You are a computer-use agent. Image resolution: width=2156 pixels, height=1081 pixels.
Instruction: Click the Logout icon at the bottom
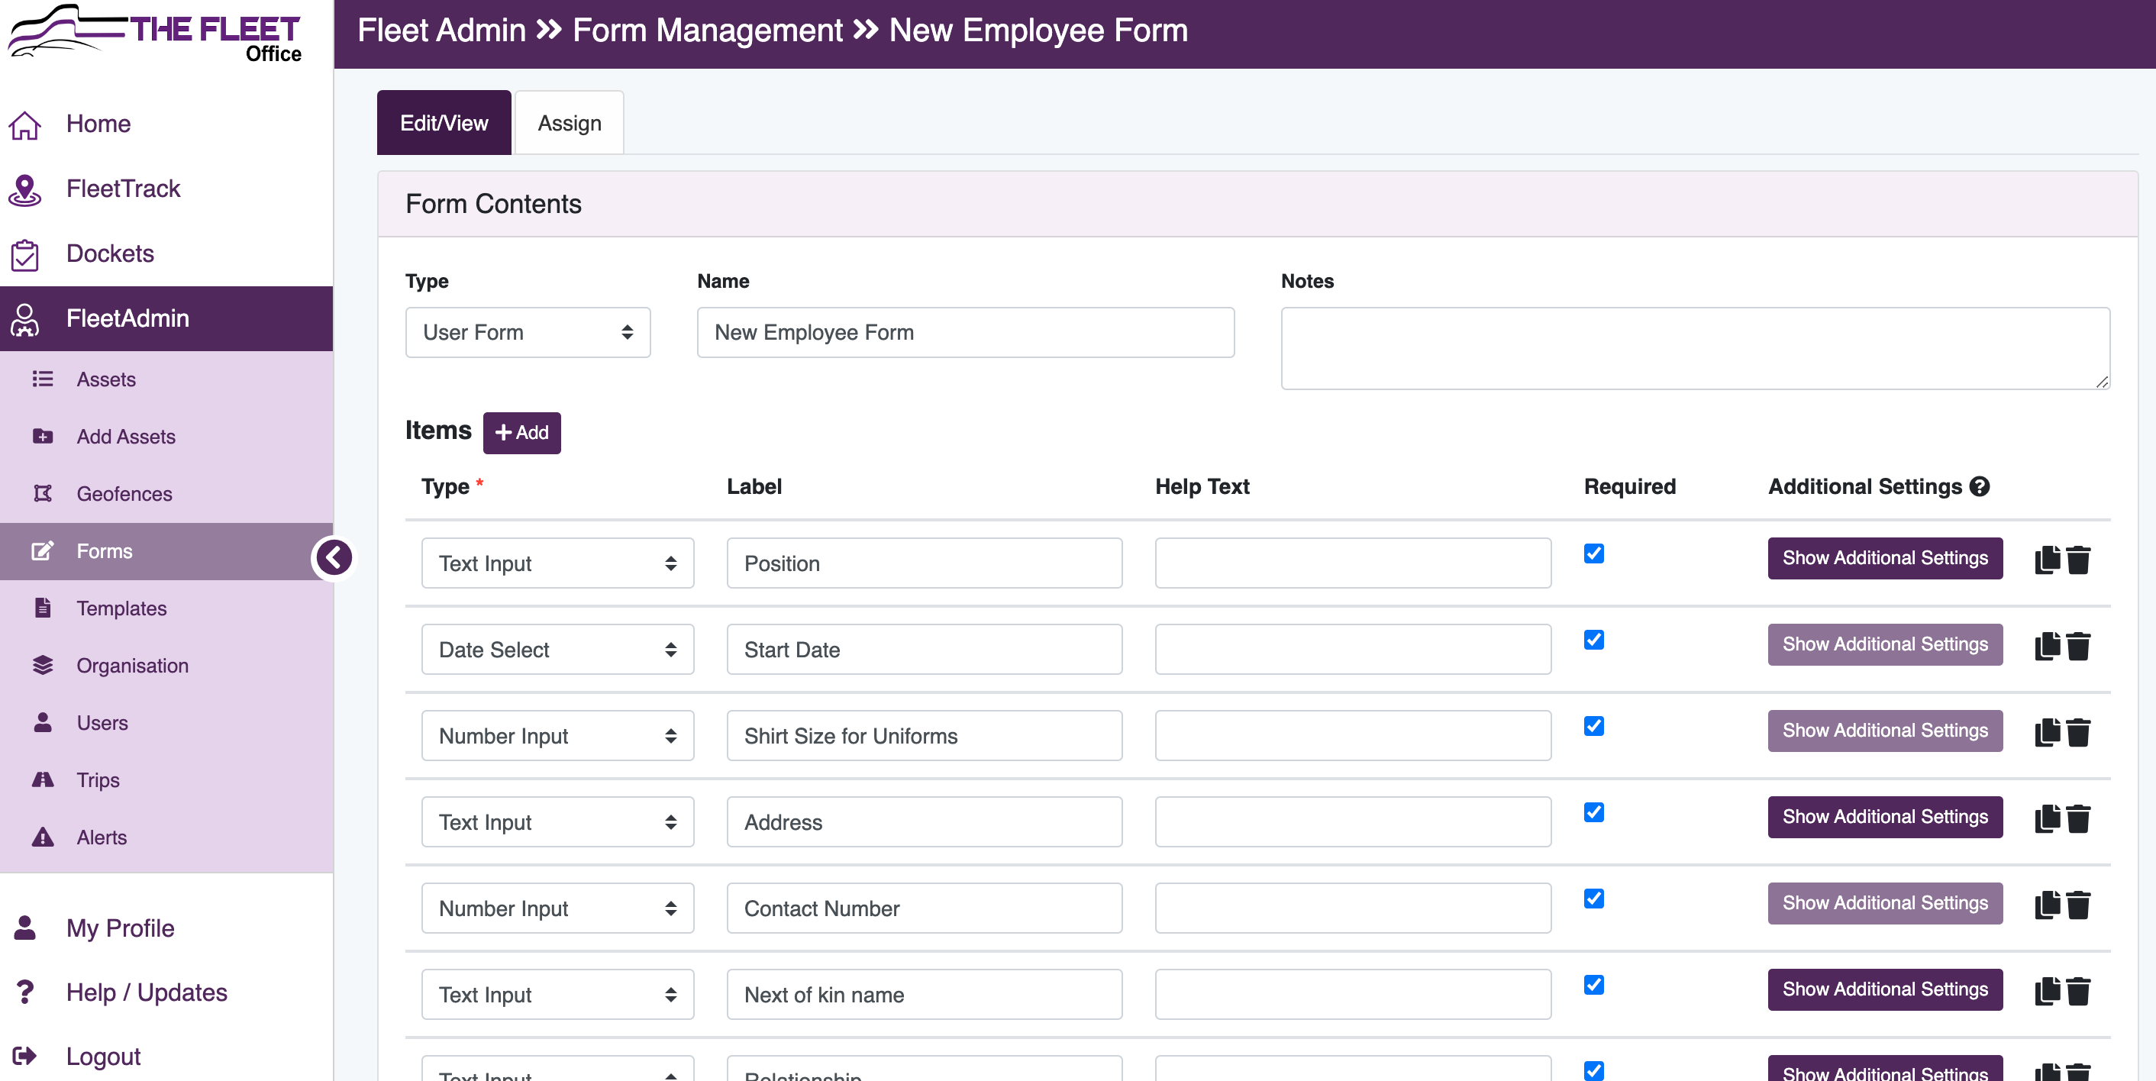pos(24,1055)
